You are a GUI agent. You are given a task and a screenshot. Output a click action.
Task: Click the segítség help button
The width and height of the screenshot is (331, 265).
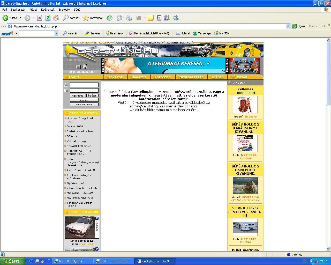click(x=84, y=100)
